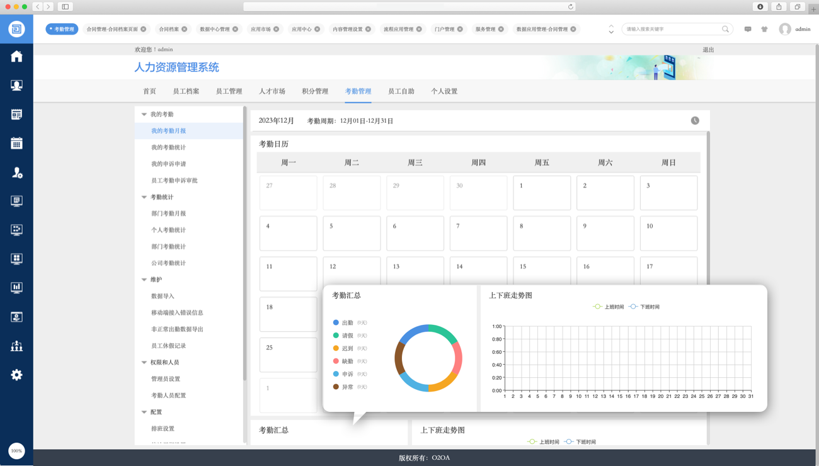Collapse the 权限和人员 section
Image resolution: width=819 pixels, height=466 pixels.
pos(144,363)
